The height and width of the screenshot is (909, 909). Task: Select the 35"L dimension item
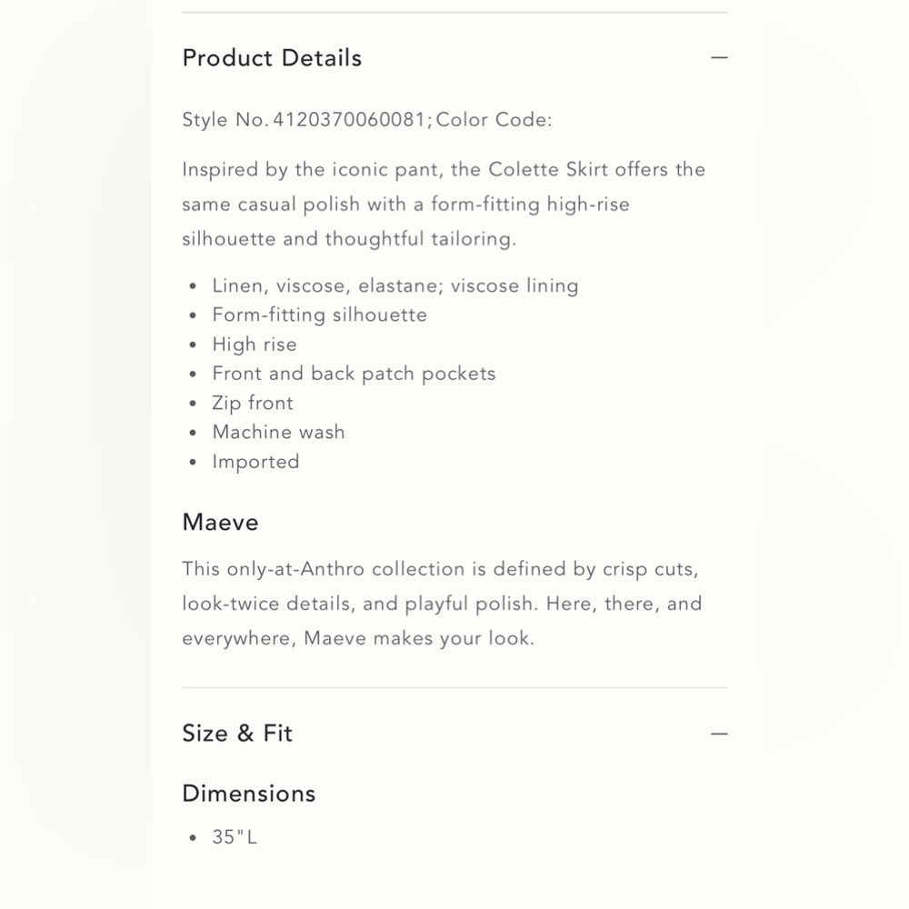pyautogui.click(x=235, y=837)
